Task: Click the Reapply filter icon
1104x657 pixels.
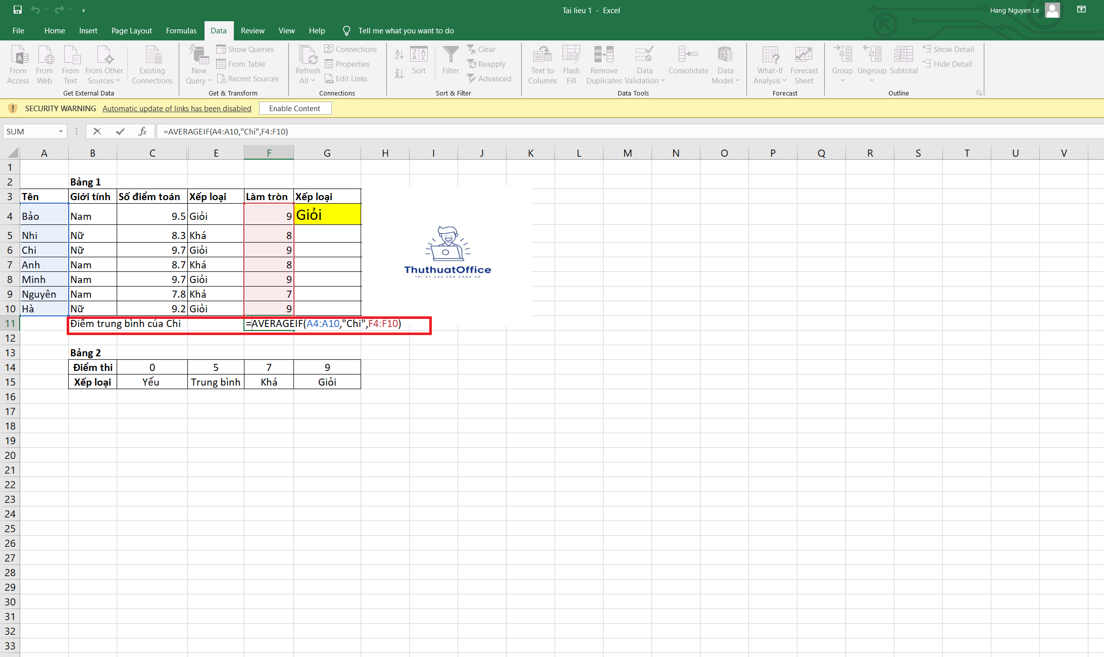Action: click(x=486, y=64)
